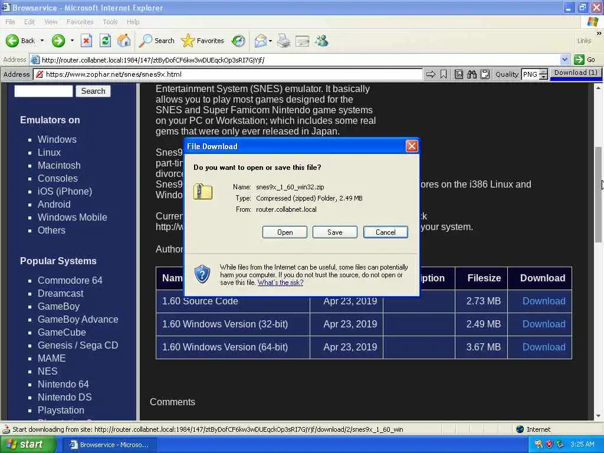604x453 pixels.
Task: Open the Favorites menu
Action: click(80, 22)
